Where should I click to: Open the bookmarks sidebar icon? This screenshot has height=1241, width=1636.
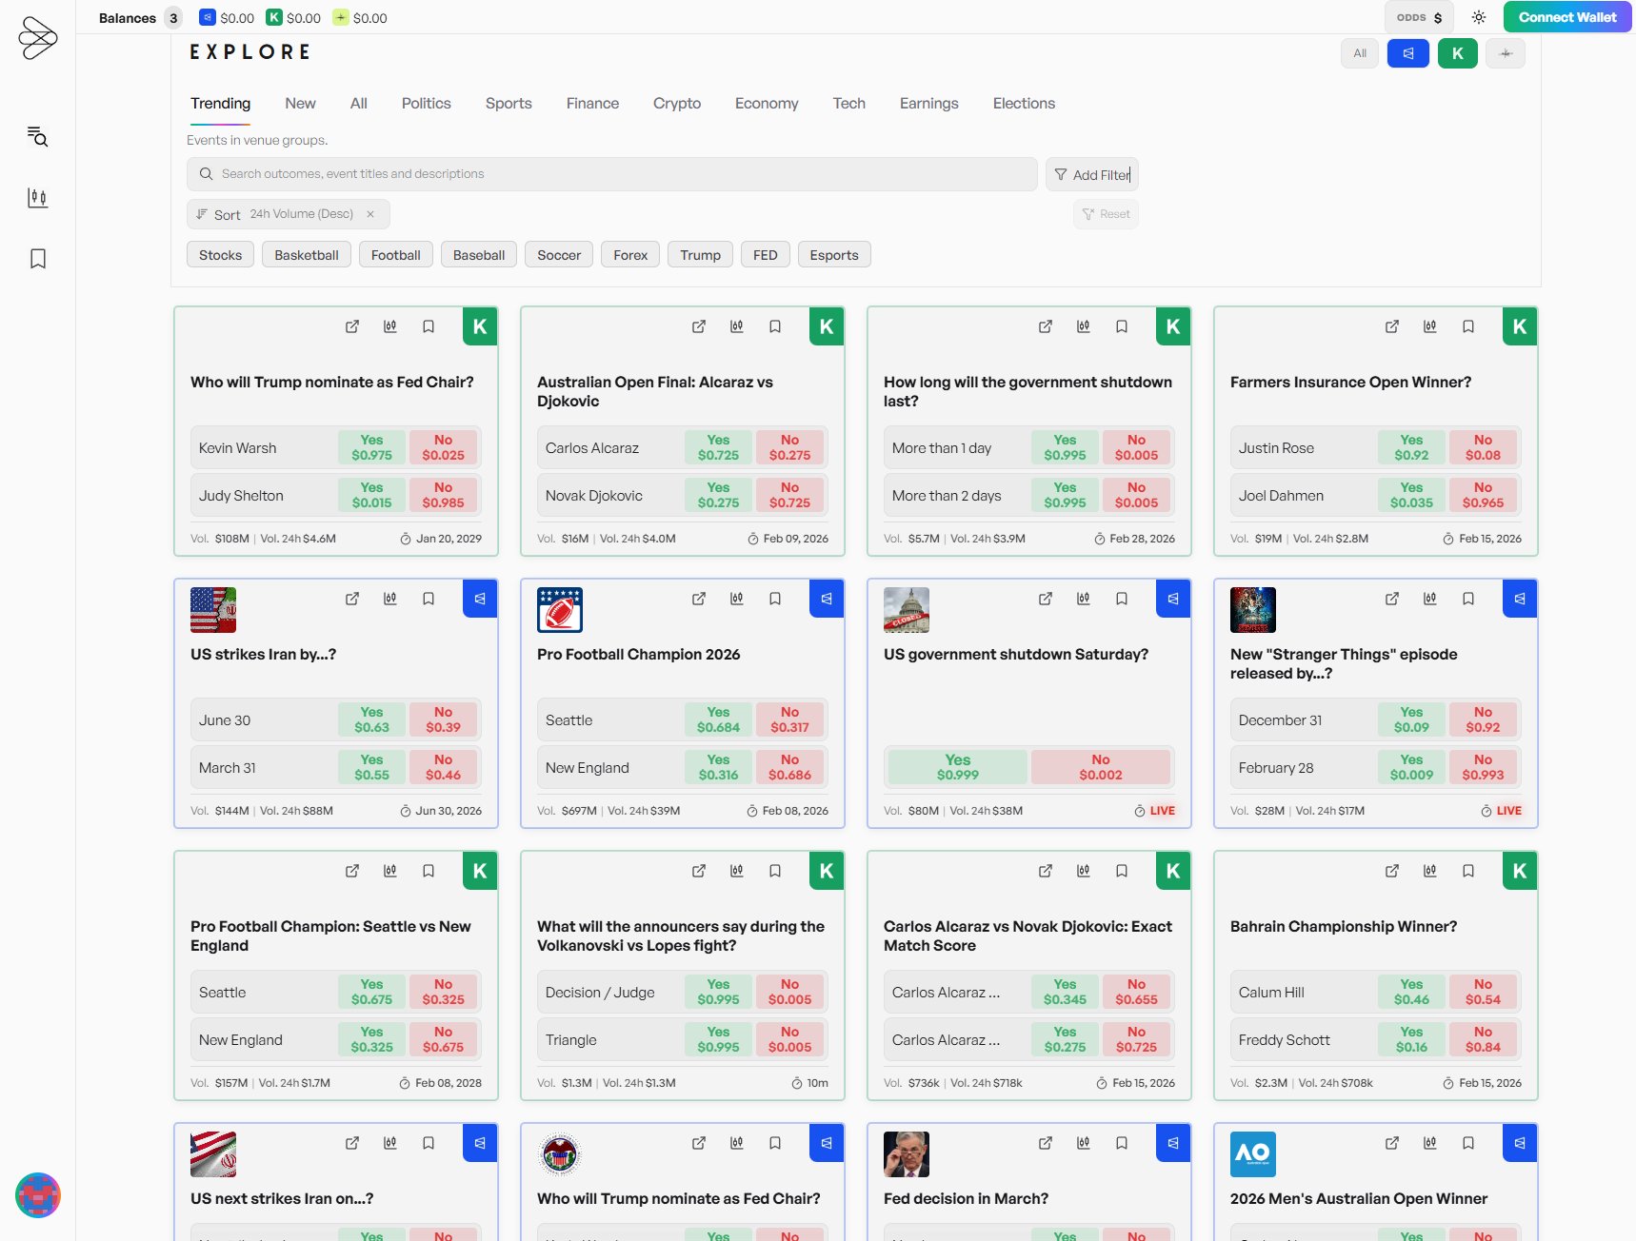(x=37, y=258)
